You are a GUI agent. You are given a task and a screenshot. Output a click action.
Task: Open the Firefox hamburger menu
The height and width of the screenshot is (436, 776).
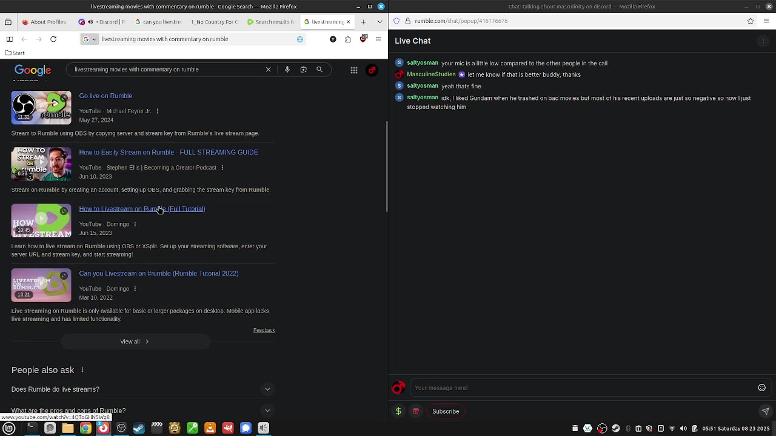[379, 39]
